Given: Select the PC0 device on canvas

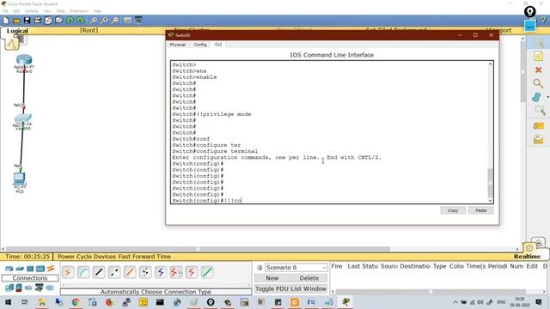Looking at the screenshot, I should [x=19, y=179].
